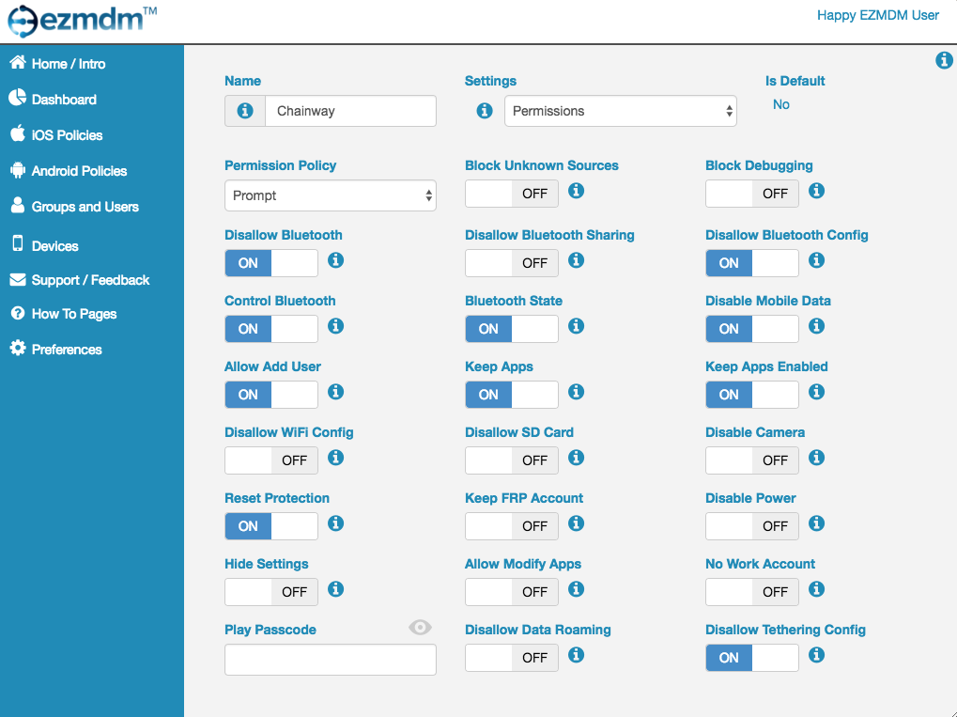Show info for Reset Protection
This screenshot has width=957, height=717.
[x=335, y=523]
